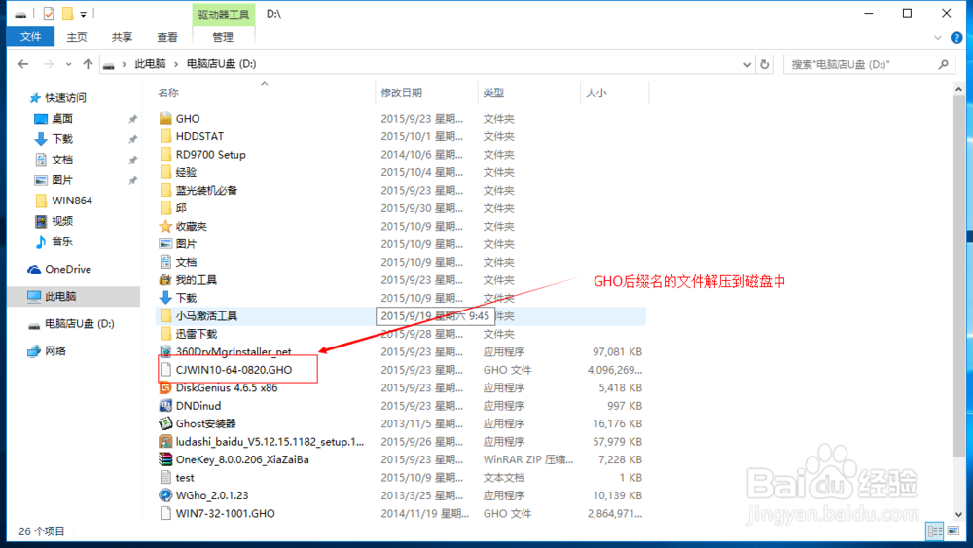Select the 小马激活工具 folder row
The image size is (973, 548).
(x=400, y=316)
